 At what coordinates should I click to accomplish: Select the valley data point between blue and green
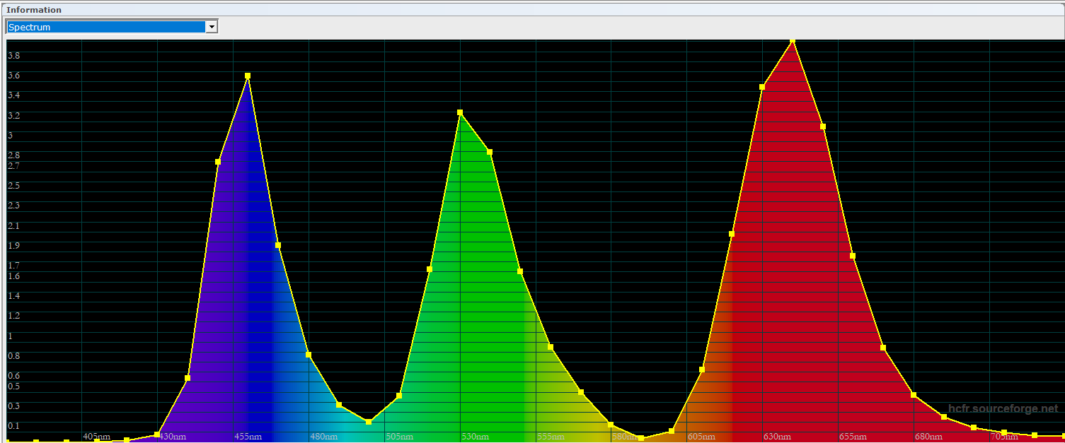pyautogui.click(x=369, y=422)
